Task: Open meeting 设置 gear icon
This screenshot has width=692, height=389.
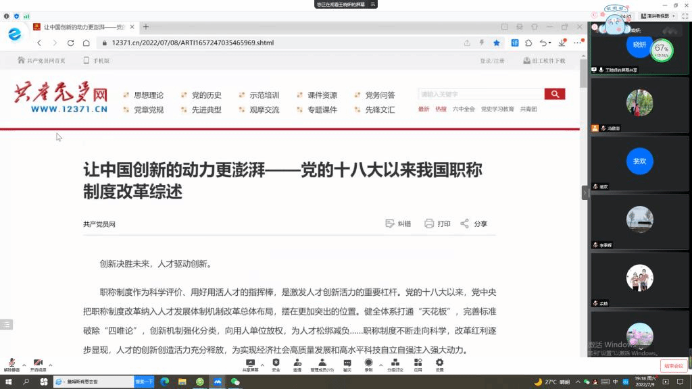Action: [439, 363]
